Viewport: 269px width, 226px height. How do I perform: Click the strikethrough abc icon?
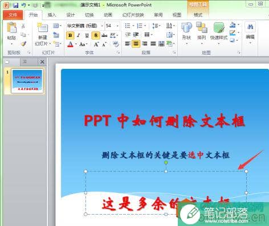[104, 35]
